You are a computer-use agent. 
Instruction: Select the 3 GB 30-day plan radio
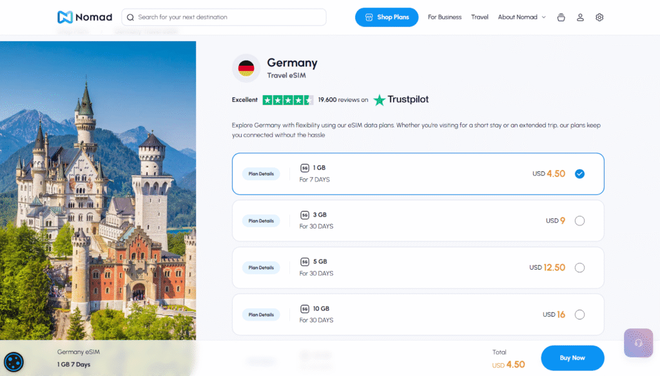tap(579, 220)
